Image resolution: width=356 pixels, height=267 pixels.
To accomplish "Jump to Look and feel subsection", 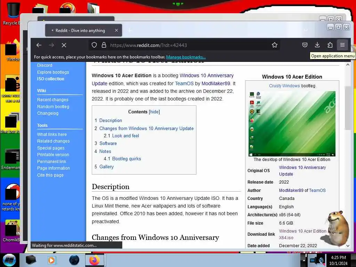I will point(126,136).
